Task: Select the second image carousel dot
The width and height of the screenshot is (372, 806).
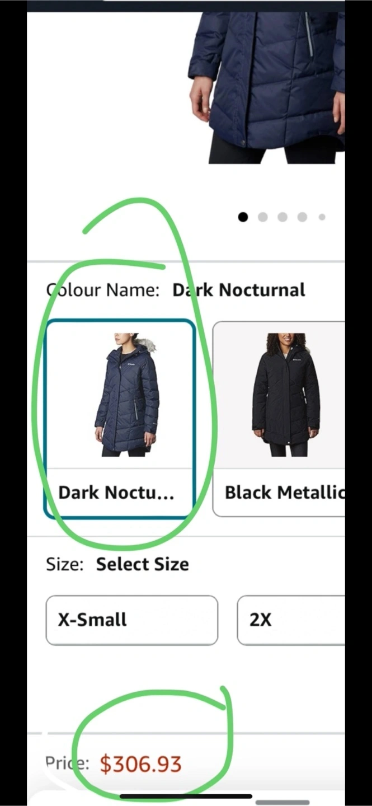Action: click(x=263, y=217)
